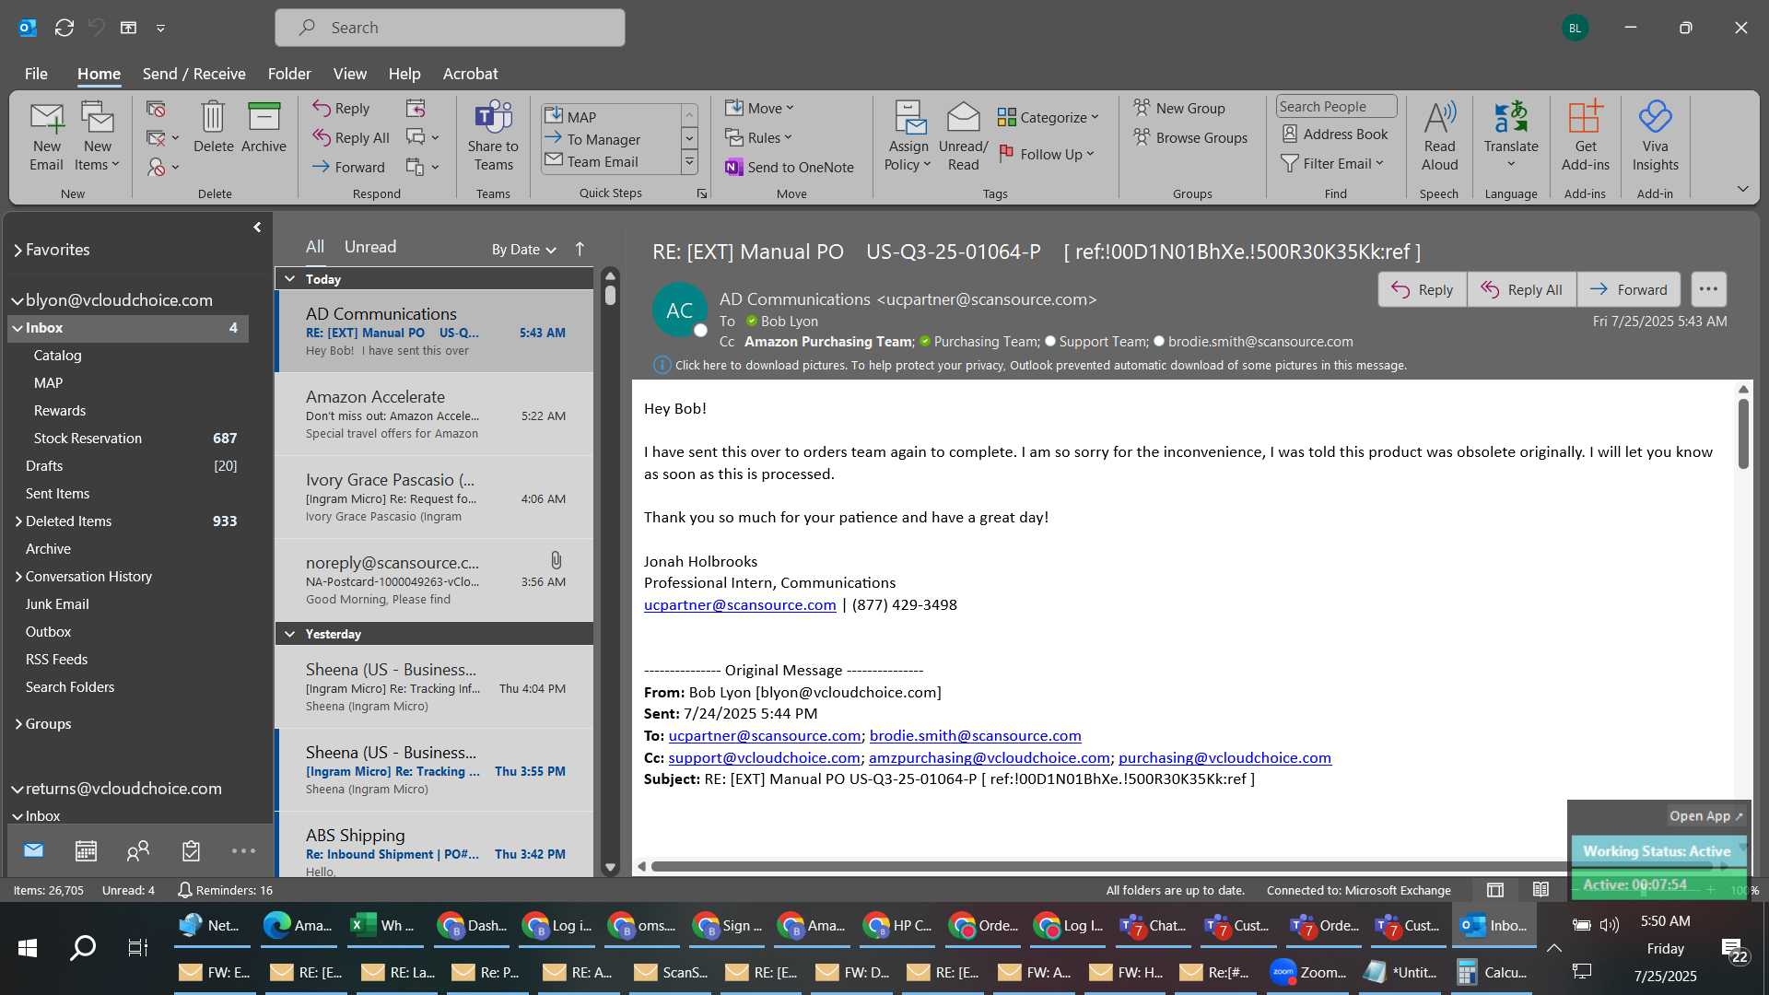
Task: Collapse the folder pane
Action: tap(257, 228)
